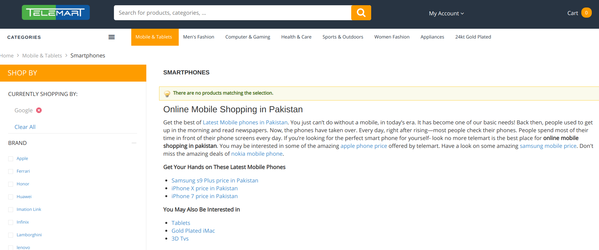
Task: Enable the Huawei brand filter
Action: [11, 197]
